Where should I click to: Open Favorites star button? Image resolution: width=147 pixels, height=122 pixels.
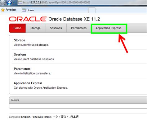9,10
